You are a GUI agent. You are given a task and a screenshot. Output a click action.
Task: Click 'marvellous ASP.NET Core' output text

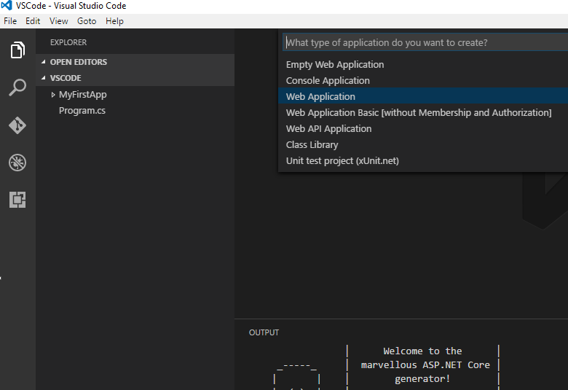tap(425, 365)
